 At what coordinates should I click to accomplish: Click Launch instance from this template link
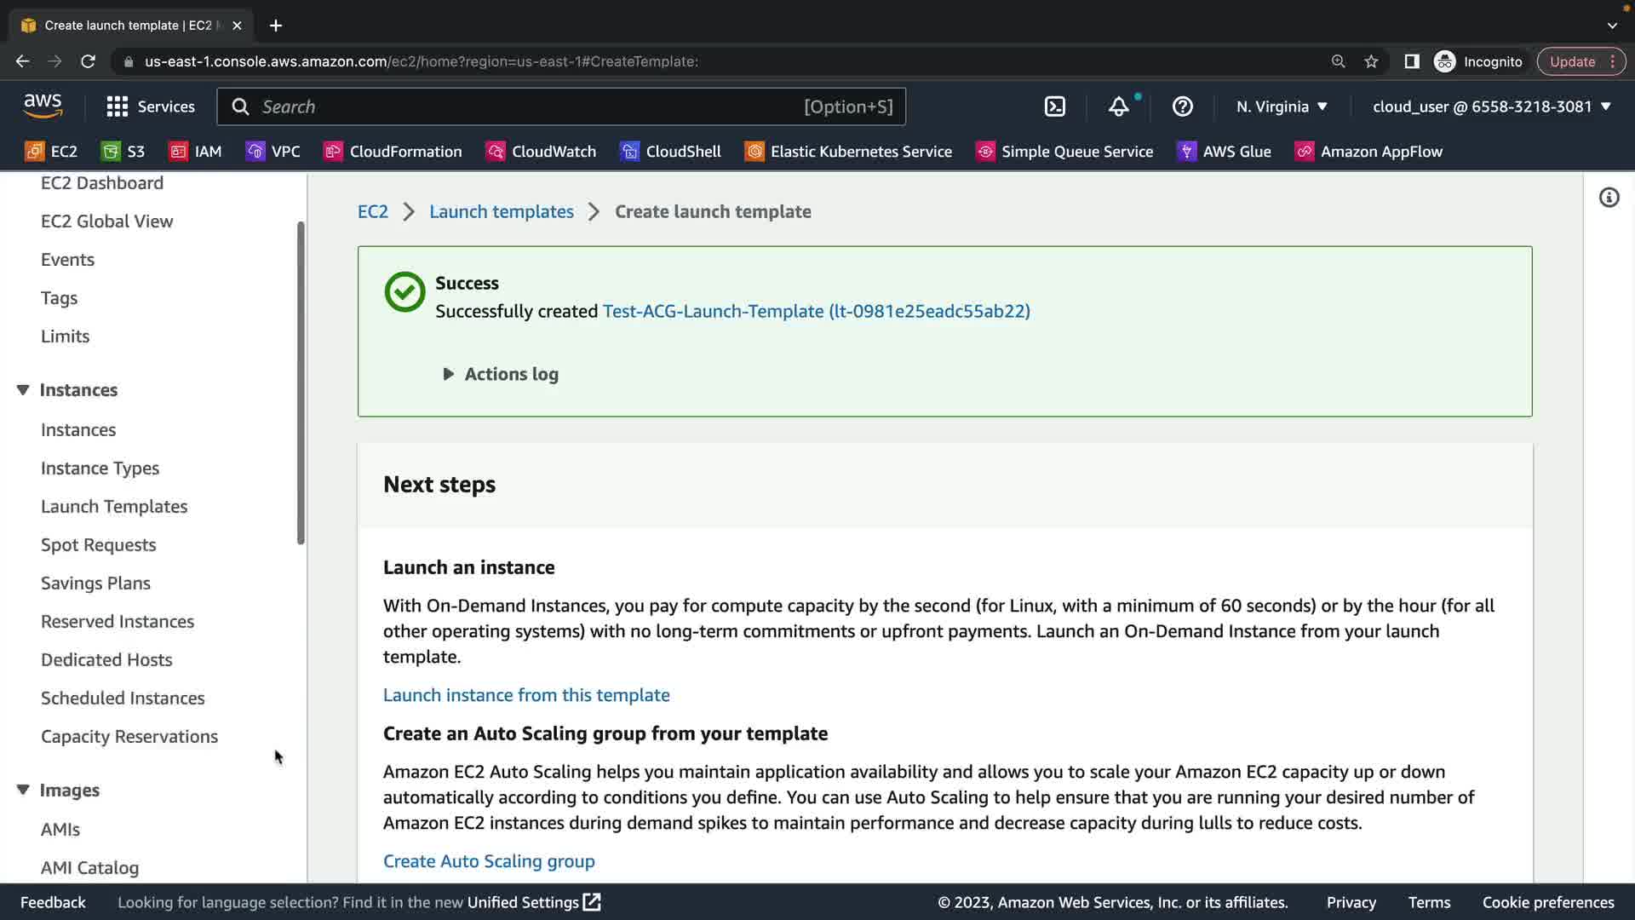click(526, 695)
